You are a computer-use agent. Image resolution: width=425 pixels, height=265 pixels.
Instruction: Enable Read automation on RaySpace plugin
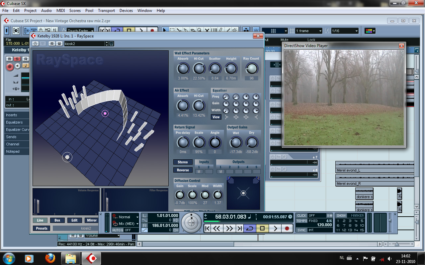(52, 44)
